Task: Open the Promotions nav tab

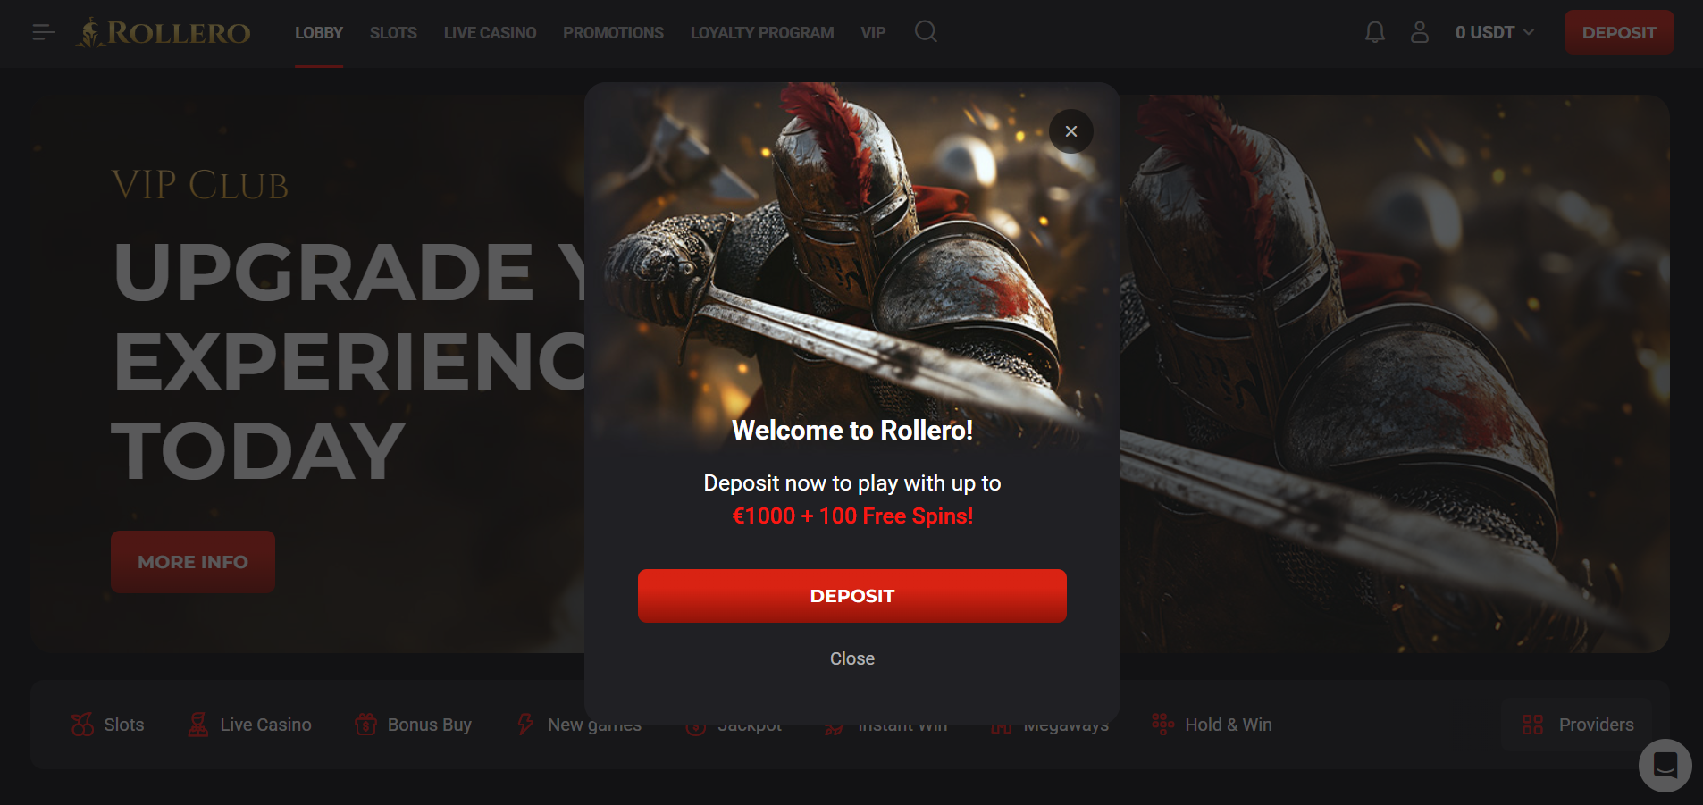Action: (613, 33)
